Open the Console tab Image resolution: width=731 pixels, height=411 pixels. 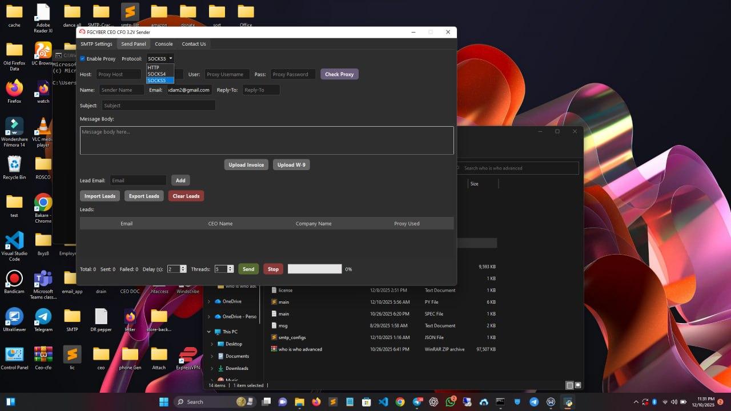pyautogui.click(x=164, y=44)
